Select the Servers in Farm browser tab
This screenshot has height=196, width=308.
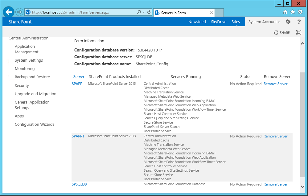coord(184,13)
